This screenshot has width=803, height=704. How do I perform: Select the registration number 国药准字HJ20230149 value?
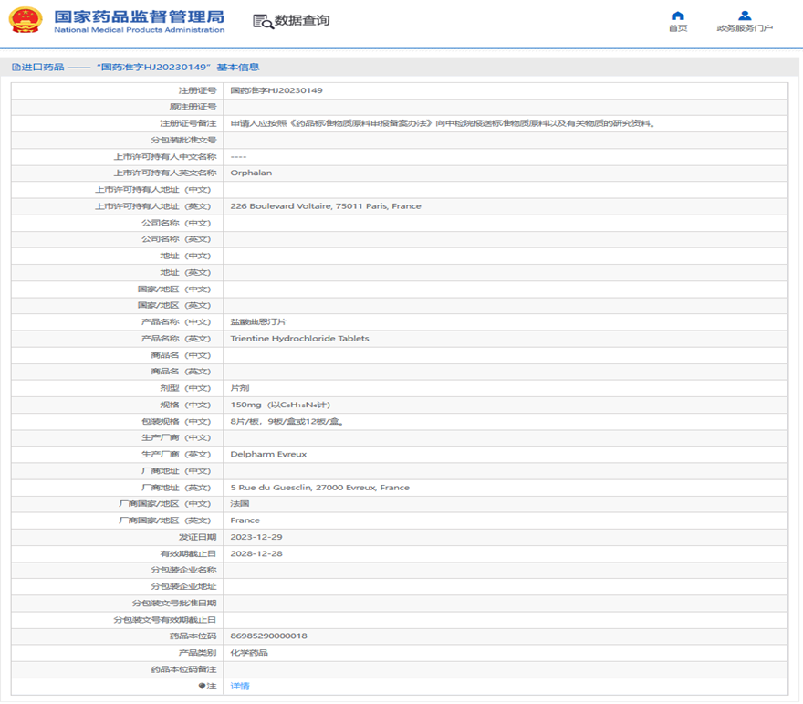276,90
